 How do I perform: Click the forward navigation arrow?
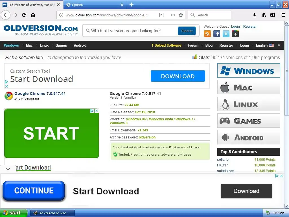click(15, 15)
